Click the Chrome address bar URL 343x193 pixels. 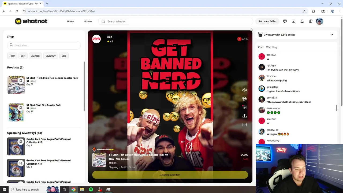click(61, 11)
